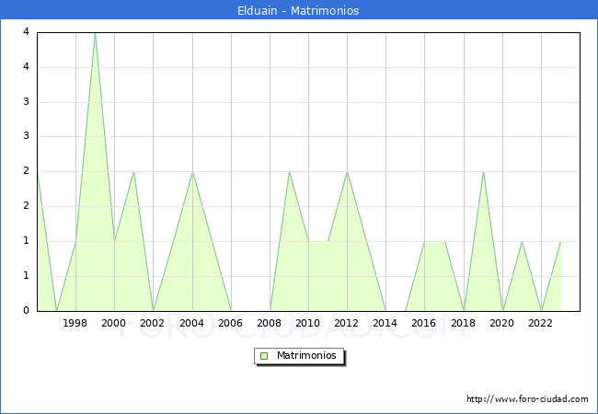This screenshot has height=414, width=598.
Task: Click the 'Matrimonios' legend label
Action: 306,355
